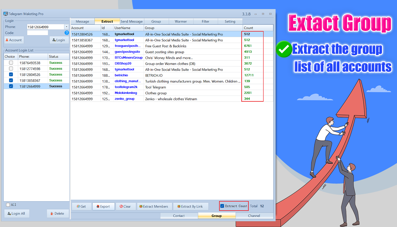Viewport: 397px width, 227px height.
Task: Click the Clear button
Action: click(x=126, y=207)
